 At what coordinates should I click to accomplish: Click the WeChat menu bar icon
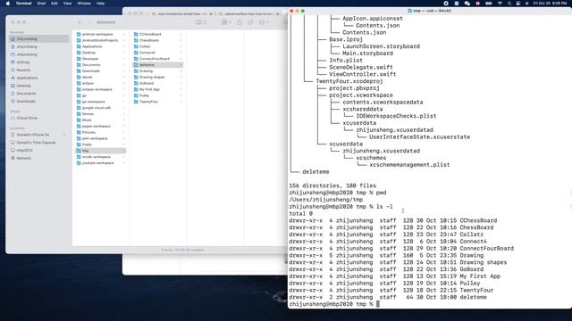point(467,4)
